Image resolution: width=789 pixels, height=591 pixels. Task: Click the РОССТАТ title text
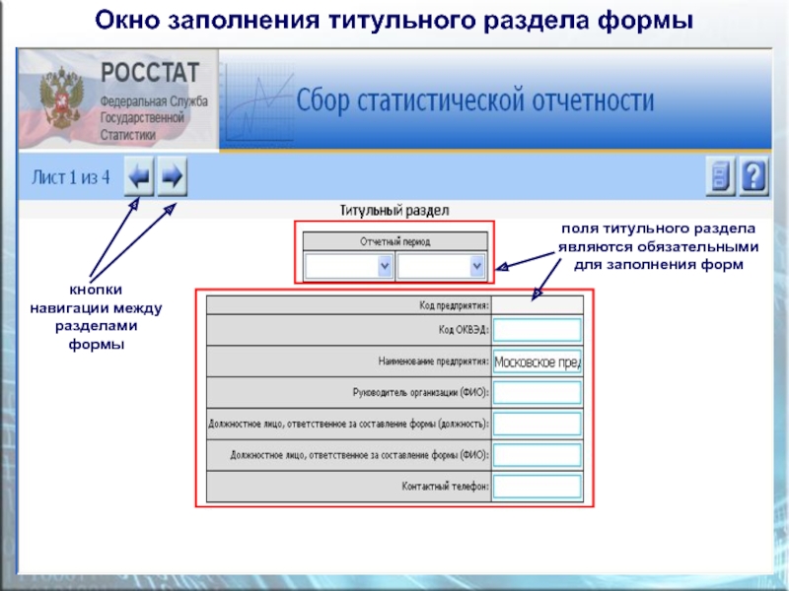coord(150,73)
